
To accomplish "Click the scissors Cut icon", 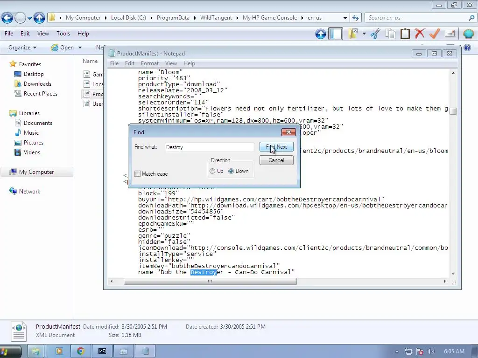I will tap(376, 34).
